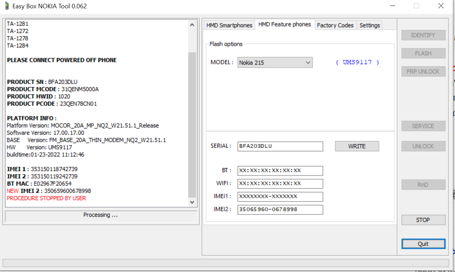This screenshot has width=455, height=272.
Task: Click the "PRODUCT MCODE : 31QENM5000A" log line
Action: pyautogui.click(x=53, y=89)
